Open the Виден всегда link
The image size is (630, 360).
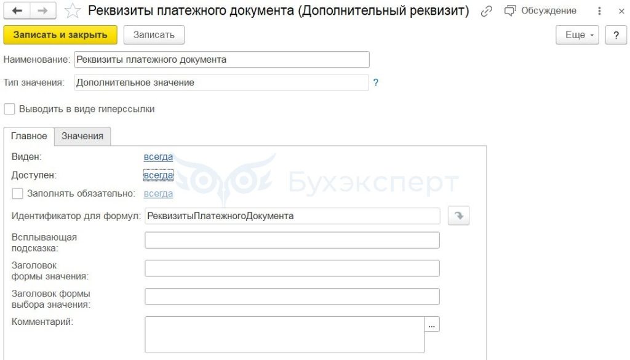pos(158,157)
